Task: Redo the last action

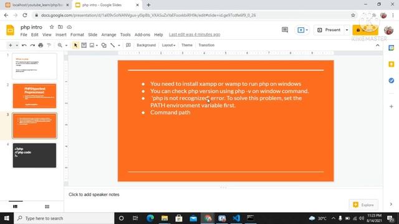Action: pyautogui.click(x=32, y=45)
